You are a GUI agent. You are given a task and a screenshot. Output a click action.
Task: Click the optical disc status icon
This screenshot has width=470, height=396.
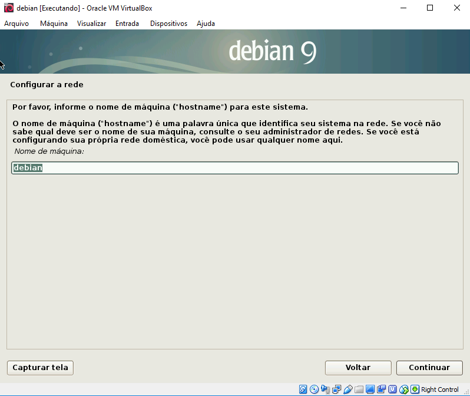pyautogui.click(x=314, y=390)
